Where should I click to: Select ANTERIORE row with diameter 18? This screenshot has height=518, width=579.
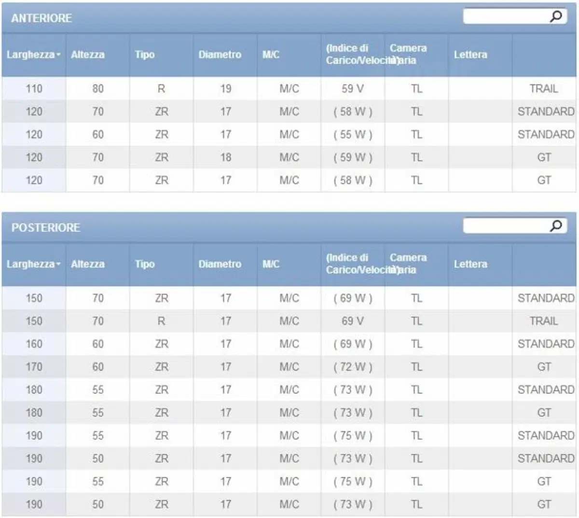point(289,157)
